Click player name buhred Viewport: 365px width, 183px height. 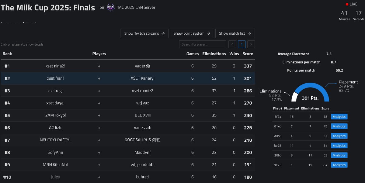[142, 177]
